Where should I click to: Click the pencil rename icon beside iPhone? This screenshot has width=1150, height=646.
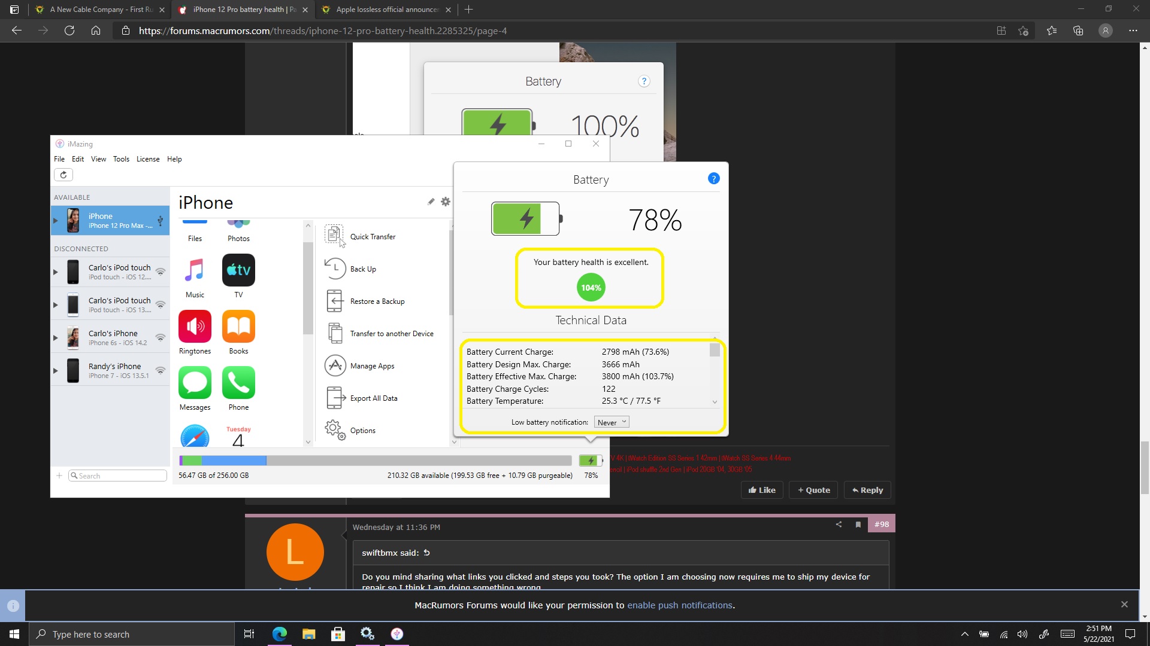[431, 202]
